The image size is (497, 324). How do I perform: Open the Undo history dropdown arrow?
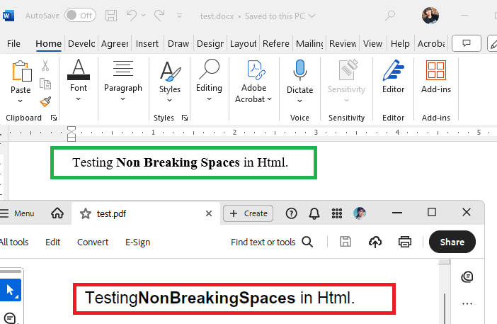(143, 15)
